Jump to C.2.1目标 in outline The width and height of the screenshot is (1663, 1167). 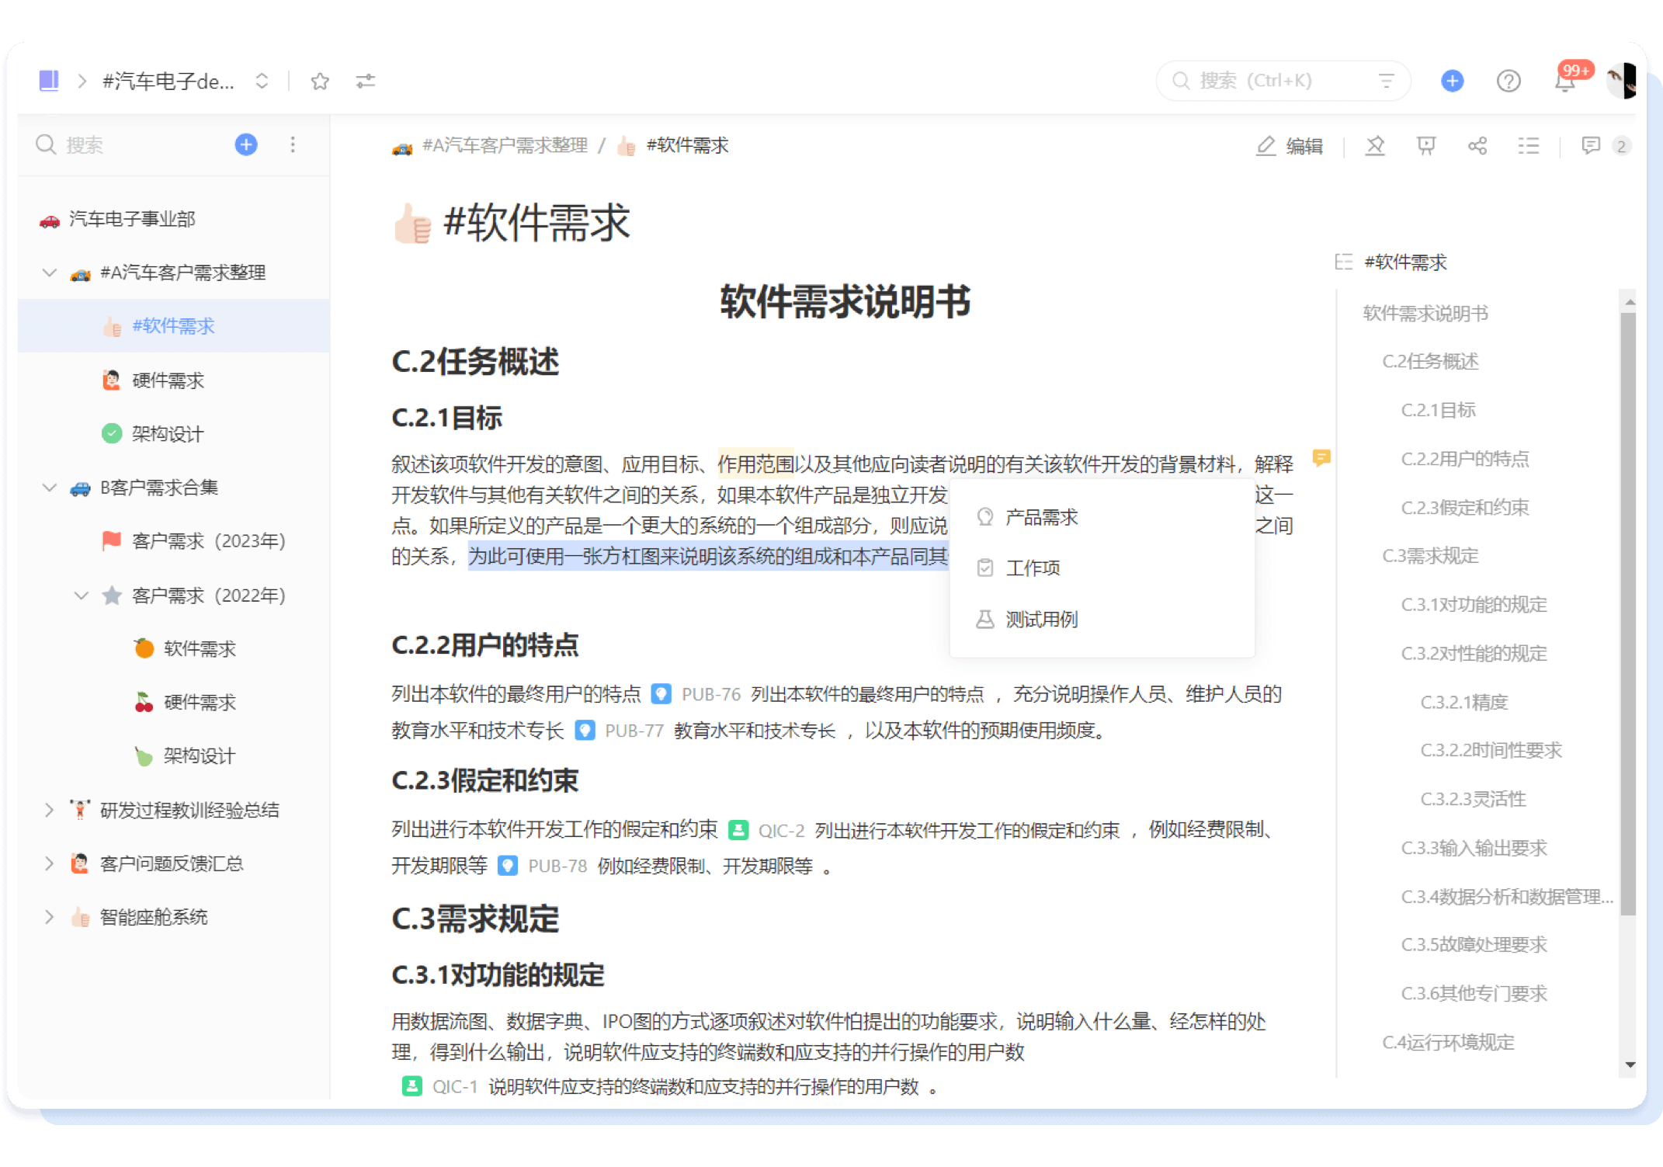[1438, 411]
